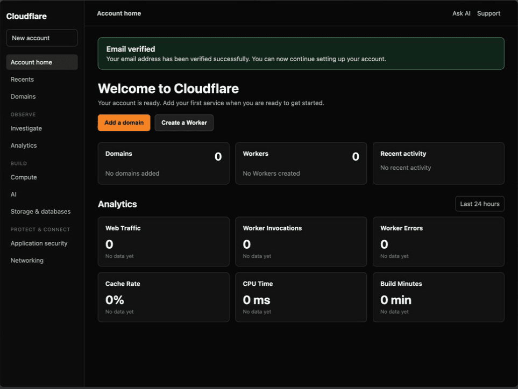The image size is (518, 389).
Task: Click the 'No Workers created' text
Action: [x=271, y=173]
